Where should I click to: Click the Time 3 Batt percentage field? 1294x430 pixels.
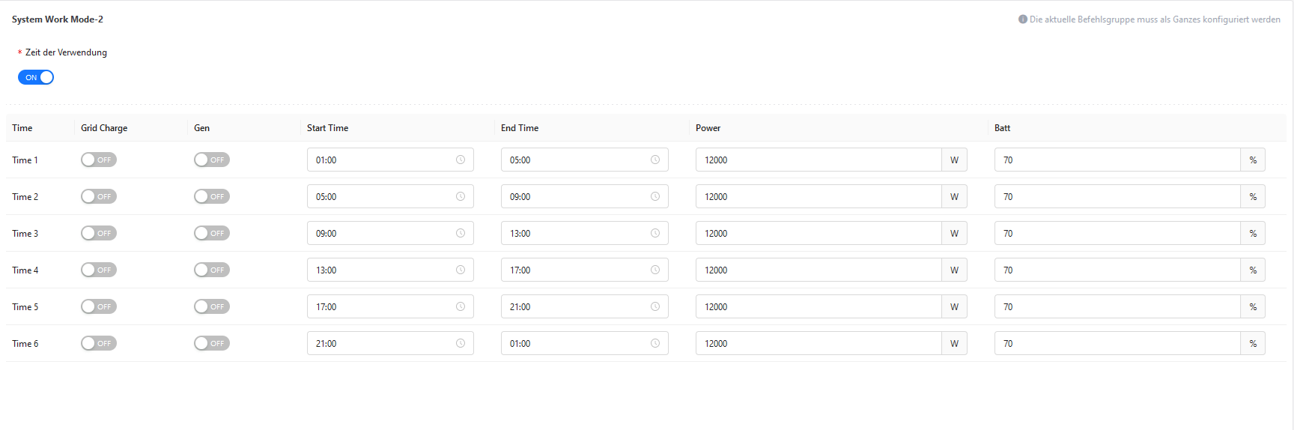point(1117,233)
